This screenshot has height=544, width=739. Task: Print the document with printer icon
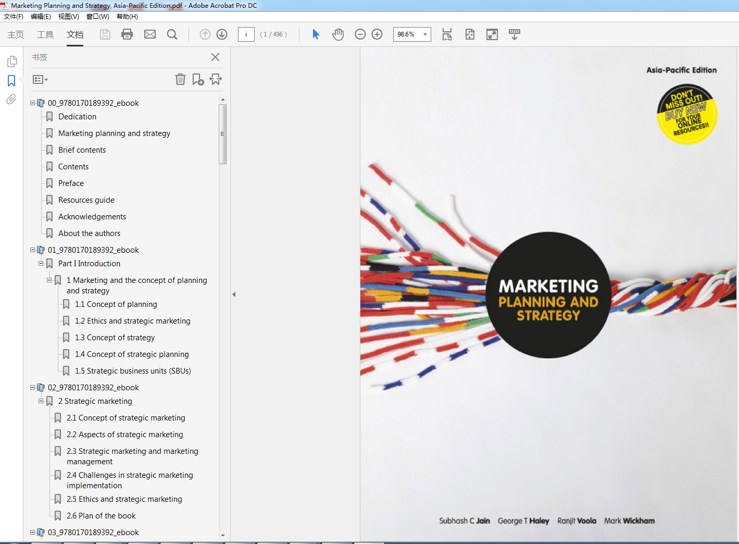(x=127, y=34)
